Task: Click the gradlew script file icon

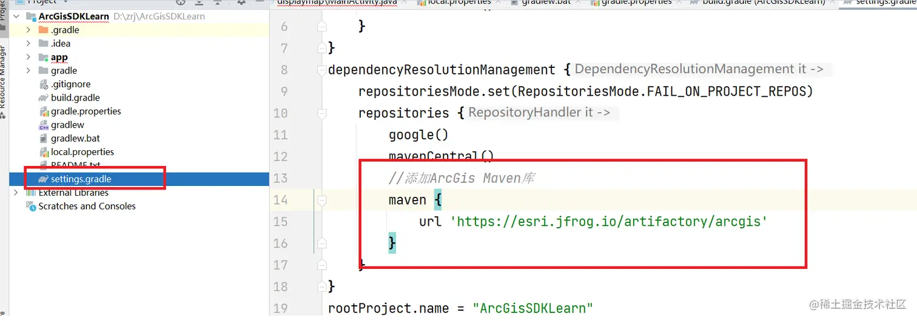Action: point(43,125)
